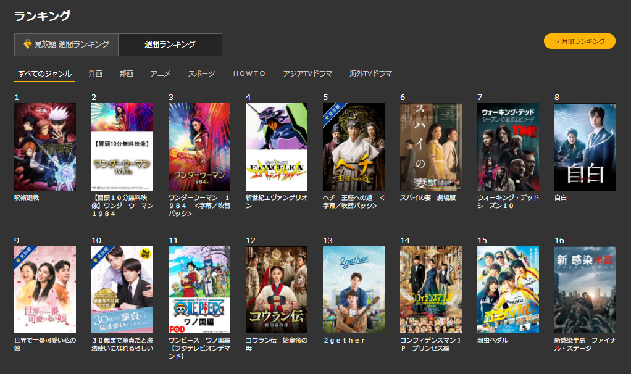Click the コンフィデンスマンJP プリンセス編 title
The height and width of the screenshot is (374, 631).
pyautogui.click(x=430, y=344)
